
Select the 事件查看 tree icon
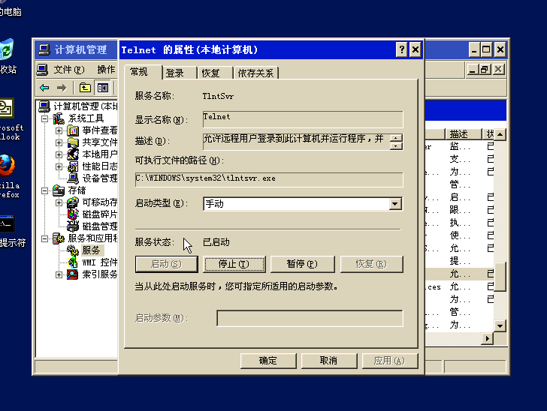click(73, 131)
